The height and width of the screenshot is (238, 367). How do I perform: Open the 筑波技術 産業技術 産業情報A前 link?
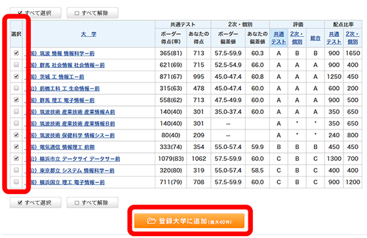pos(73,112)
